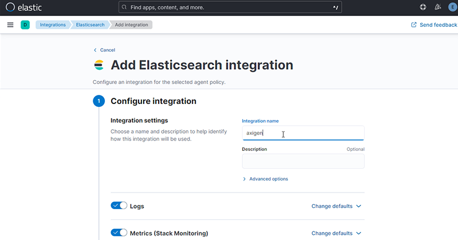This screenshot has height=240, width=458.
Task: Focus the Description text field
Action: pyautogui.click(x=303, y=161)
